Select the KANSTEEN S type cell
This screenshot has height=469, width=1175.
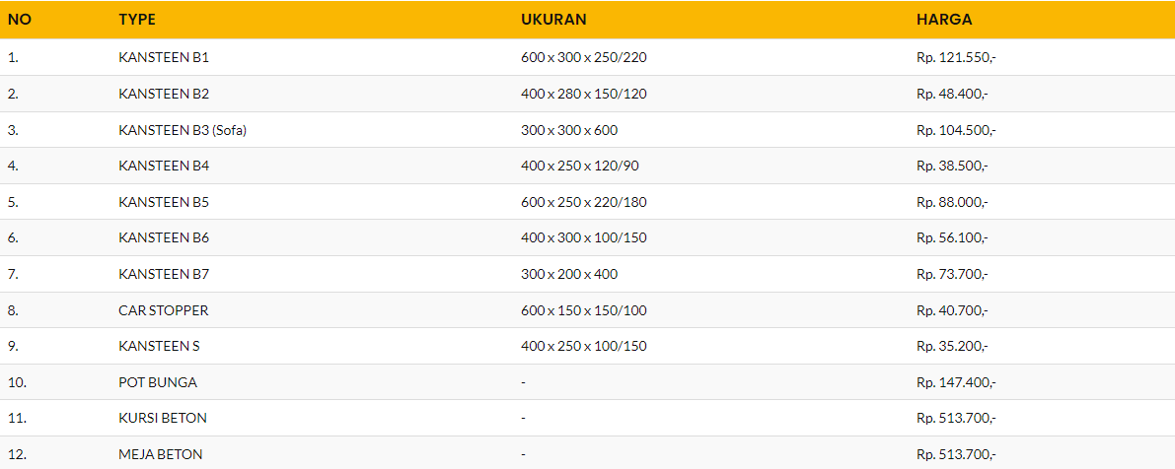(159, 346)
